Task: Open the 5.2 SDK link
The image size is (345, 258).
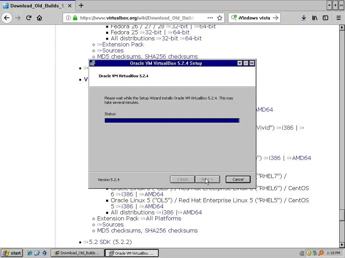Action: click(99, 242)
